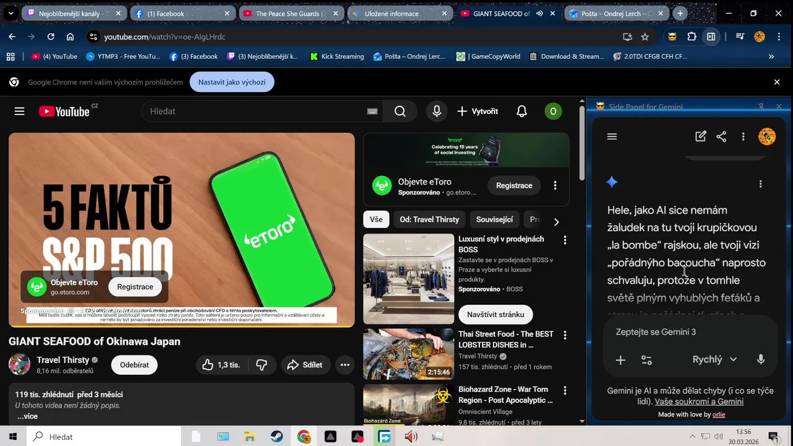Share the Gemini conversation
The width and height of the screenshot is (793, 446).
pyautogui.click(x=721, y=137)
